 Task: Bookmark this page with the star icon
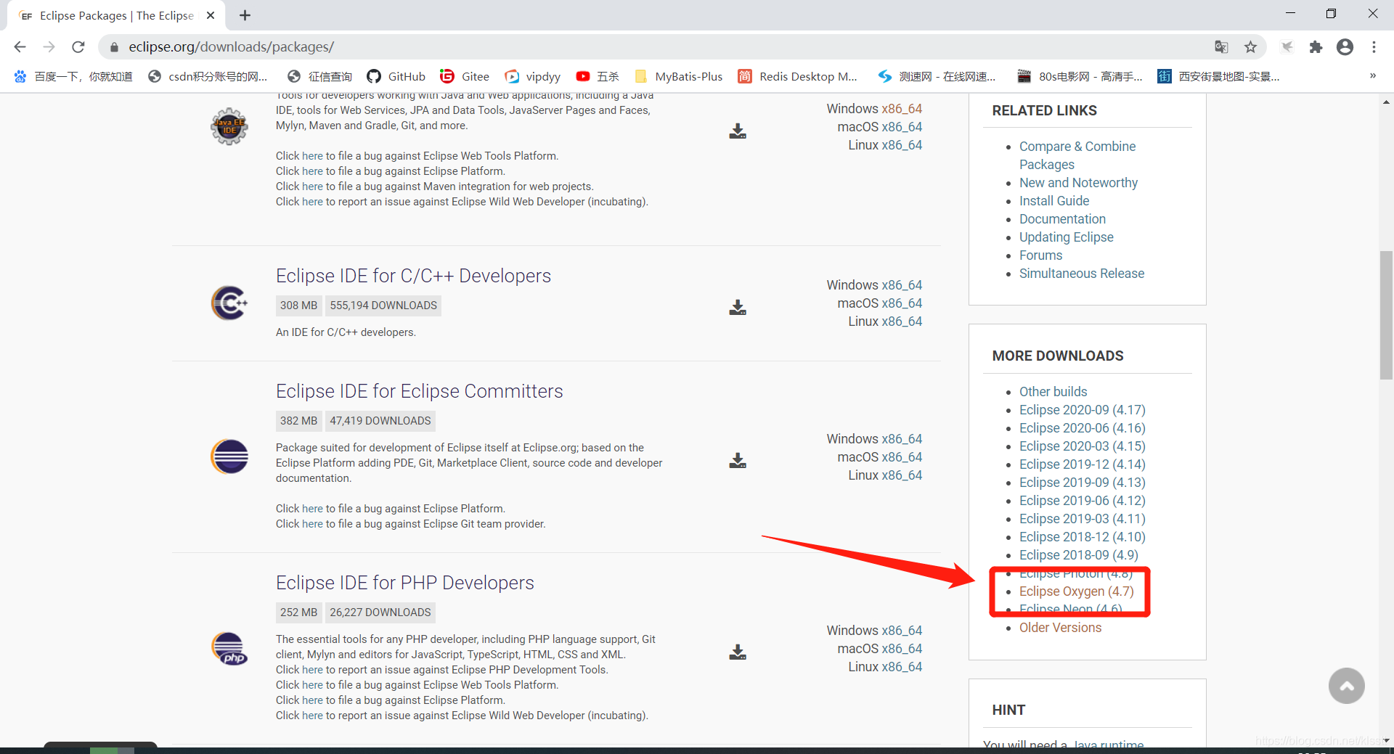pos(1250,47)
